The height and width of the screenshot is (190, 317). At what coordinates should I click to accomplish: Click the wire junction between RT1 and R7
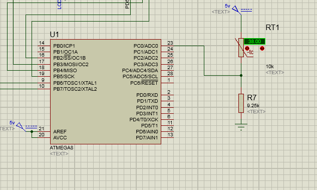[241, 76]
